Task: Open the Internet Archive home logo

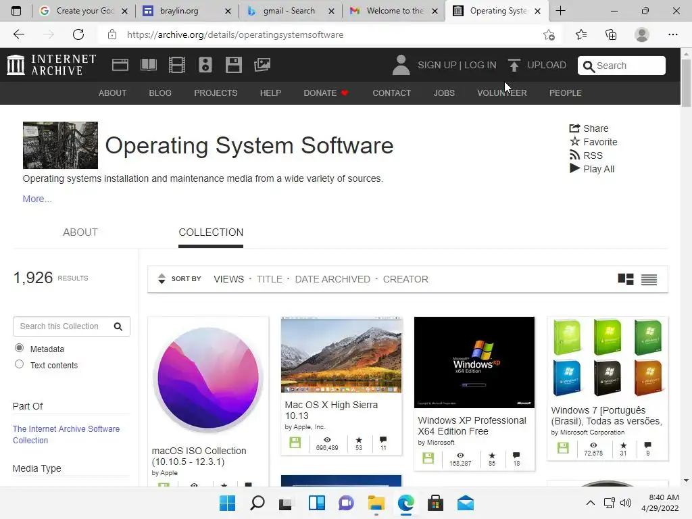Action: pyautogui.click(x=51, y=65)
